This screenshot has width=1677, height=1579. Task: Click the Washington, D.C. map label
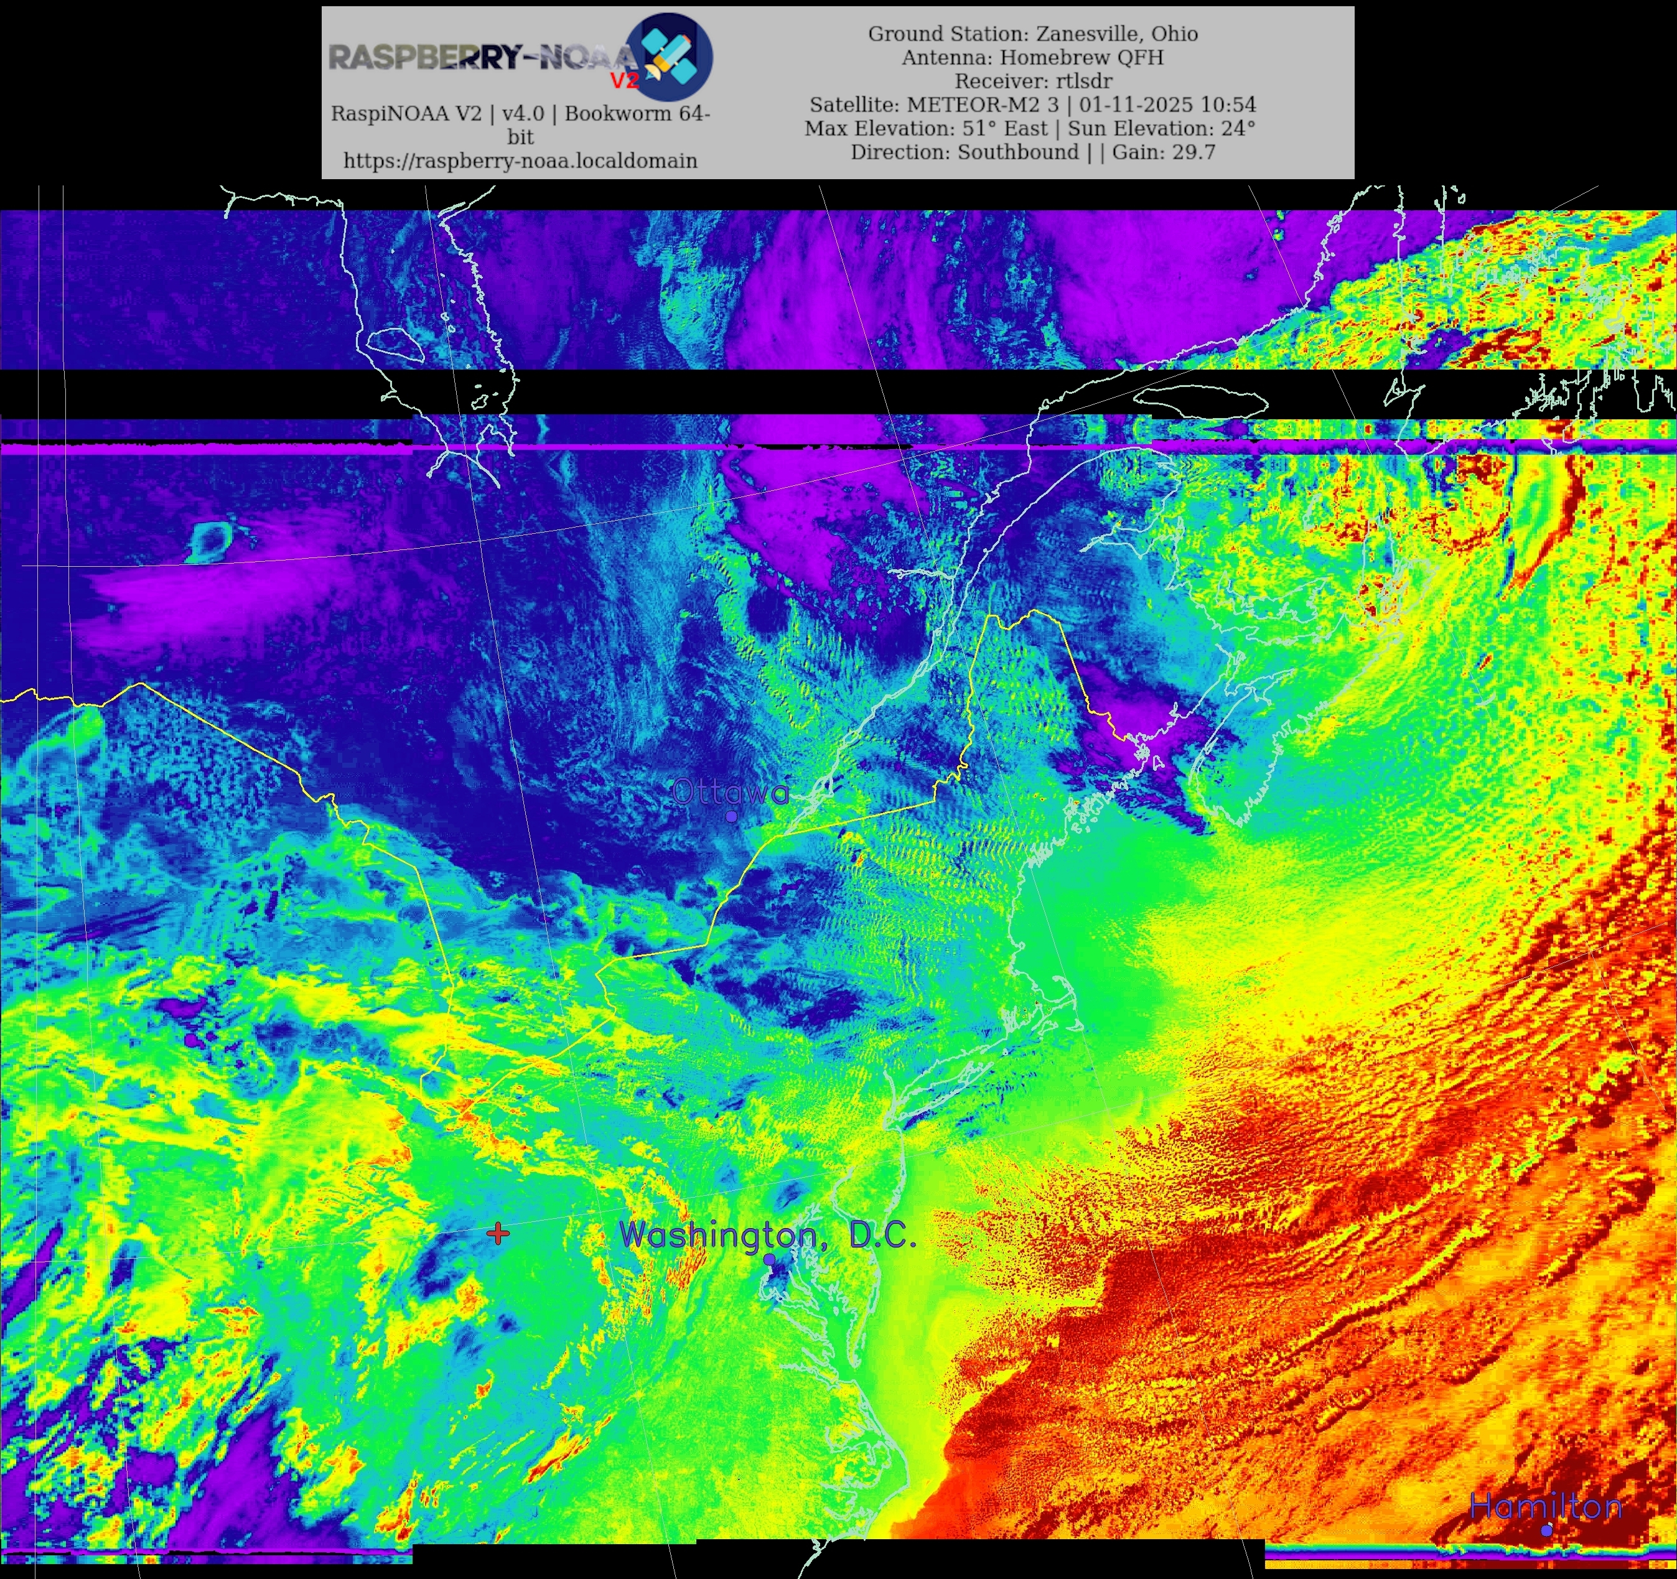click(768, 1235)
